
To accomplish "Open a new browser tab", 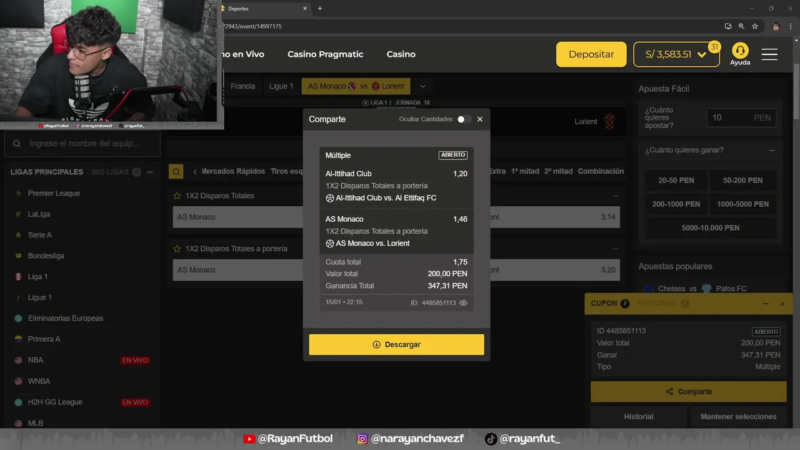I will point(320,8).
